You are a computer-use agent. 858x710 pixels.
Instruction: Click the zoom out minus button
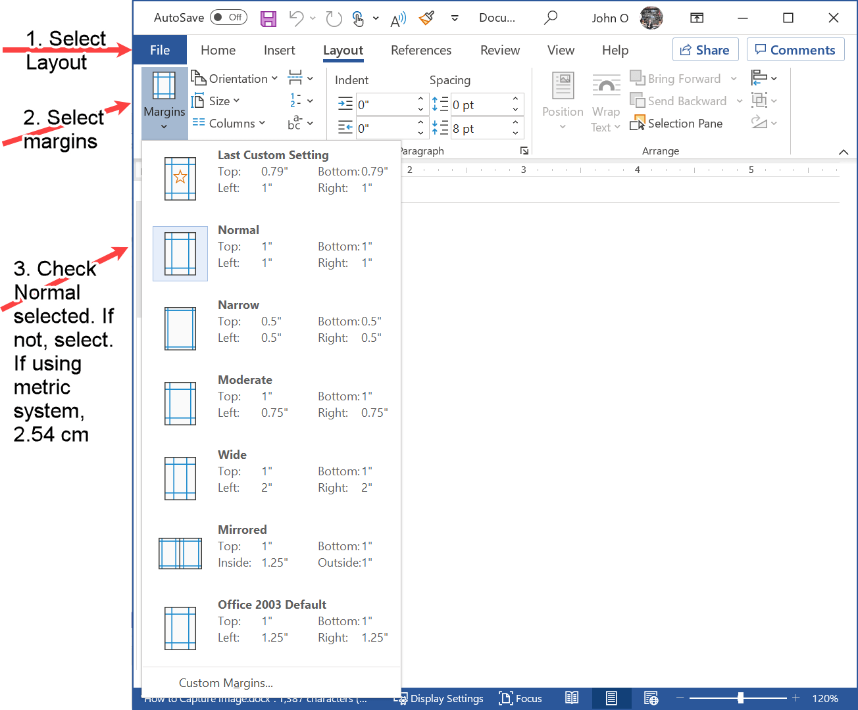tap(680, 698)
